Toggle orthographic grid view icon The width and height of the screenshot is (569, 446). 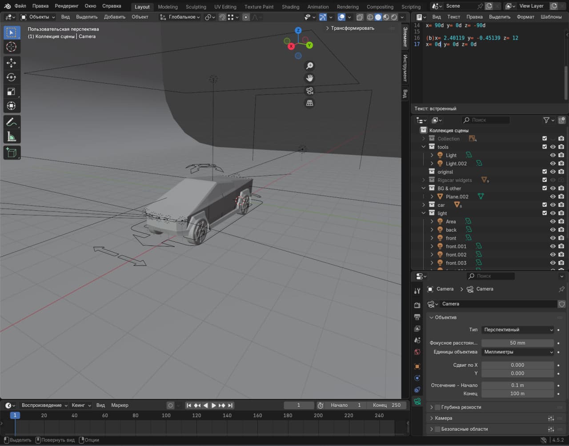[x=309, y=103]
